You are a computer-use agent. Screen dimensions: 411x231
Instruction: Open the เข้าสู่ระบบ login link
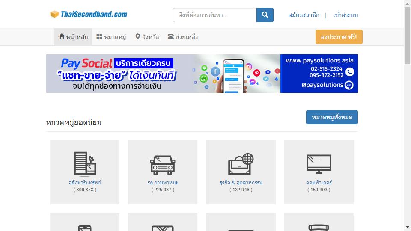(x=345, y=15)
